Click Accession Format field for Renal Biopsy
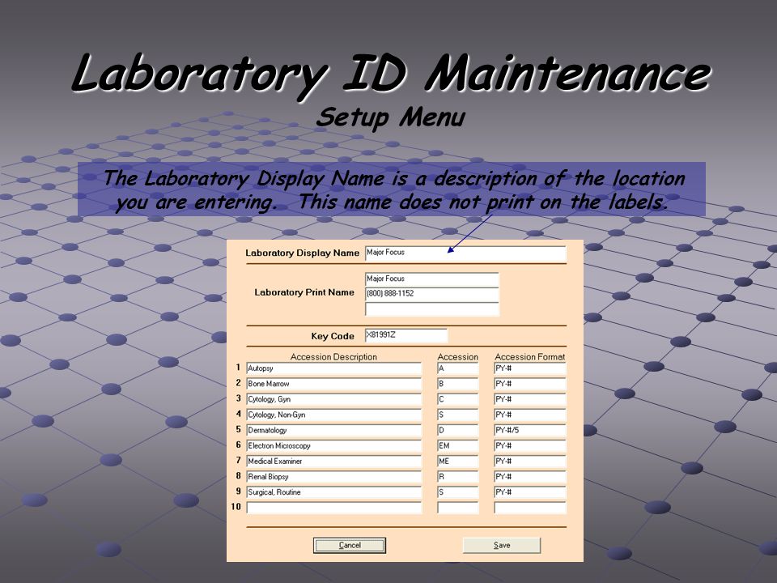This screenshot has width=777, height=583. pyautogui.click(x=529, y=477)
